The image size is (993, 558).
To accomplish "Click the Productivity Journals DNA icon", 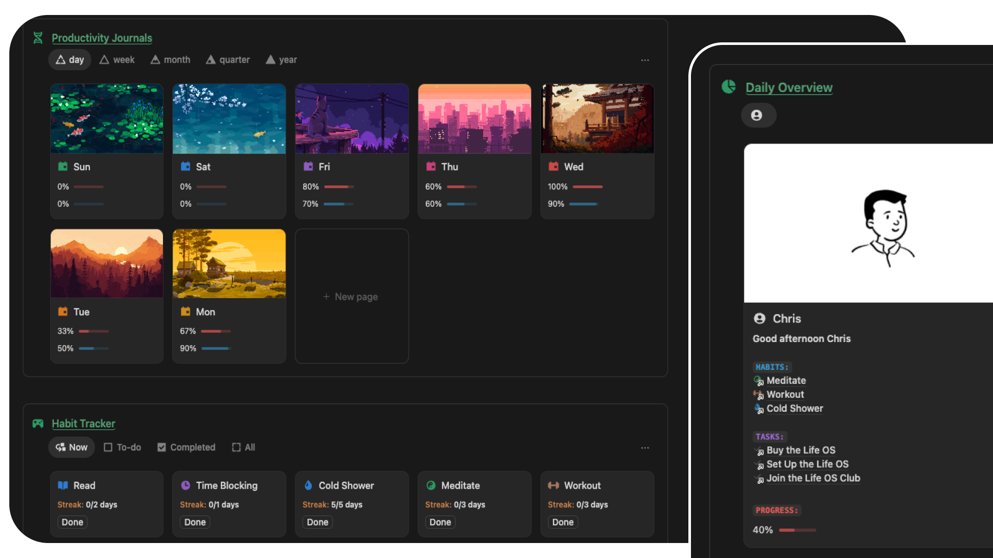I will pos(38,38).
